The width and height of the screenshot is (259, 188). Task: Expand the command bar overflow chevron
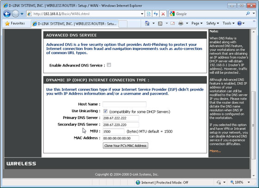pos(254,21)
